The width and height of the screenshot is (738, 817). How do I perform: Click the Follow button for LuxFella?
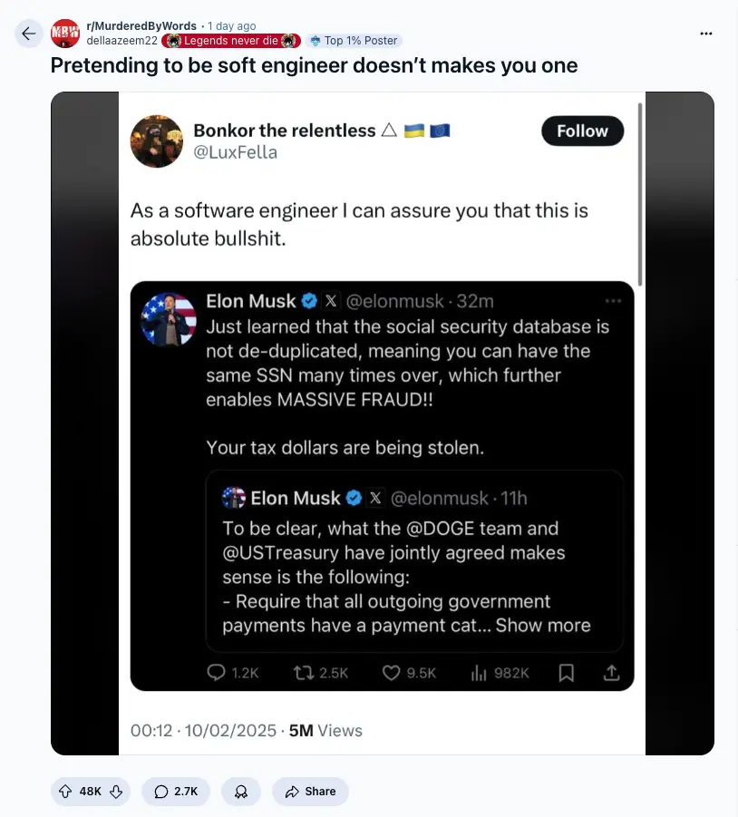pos(582,131)
